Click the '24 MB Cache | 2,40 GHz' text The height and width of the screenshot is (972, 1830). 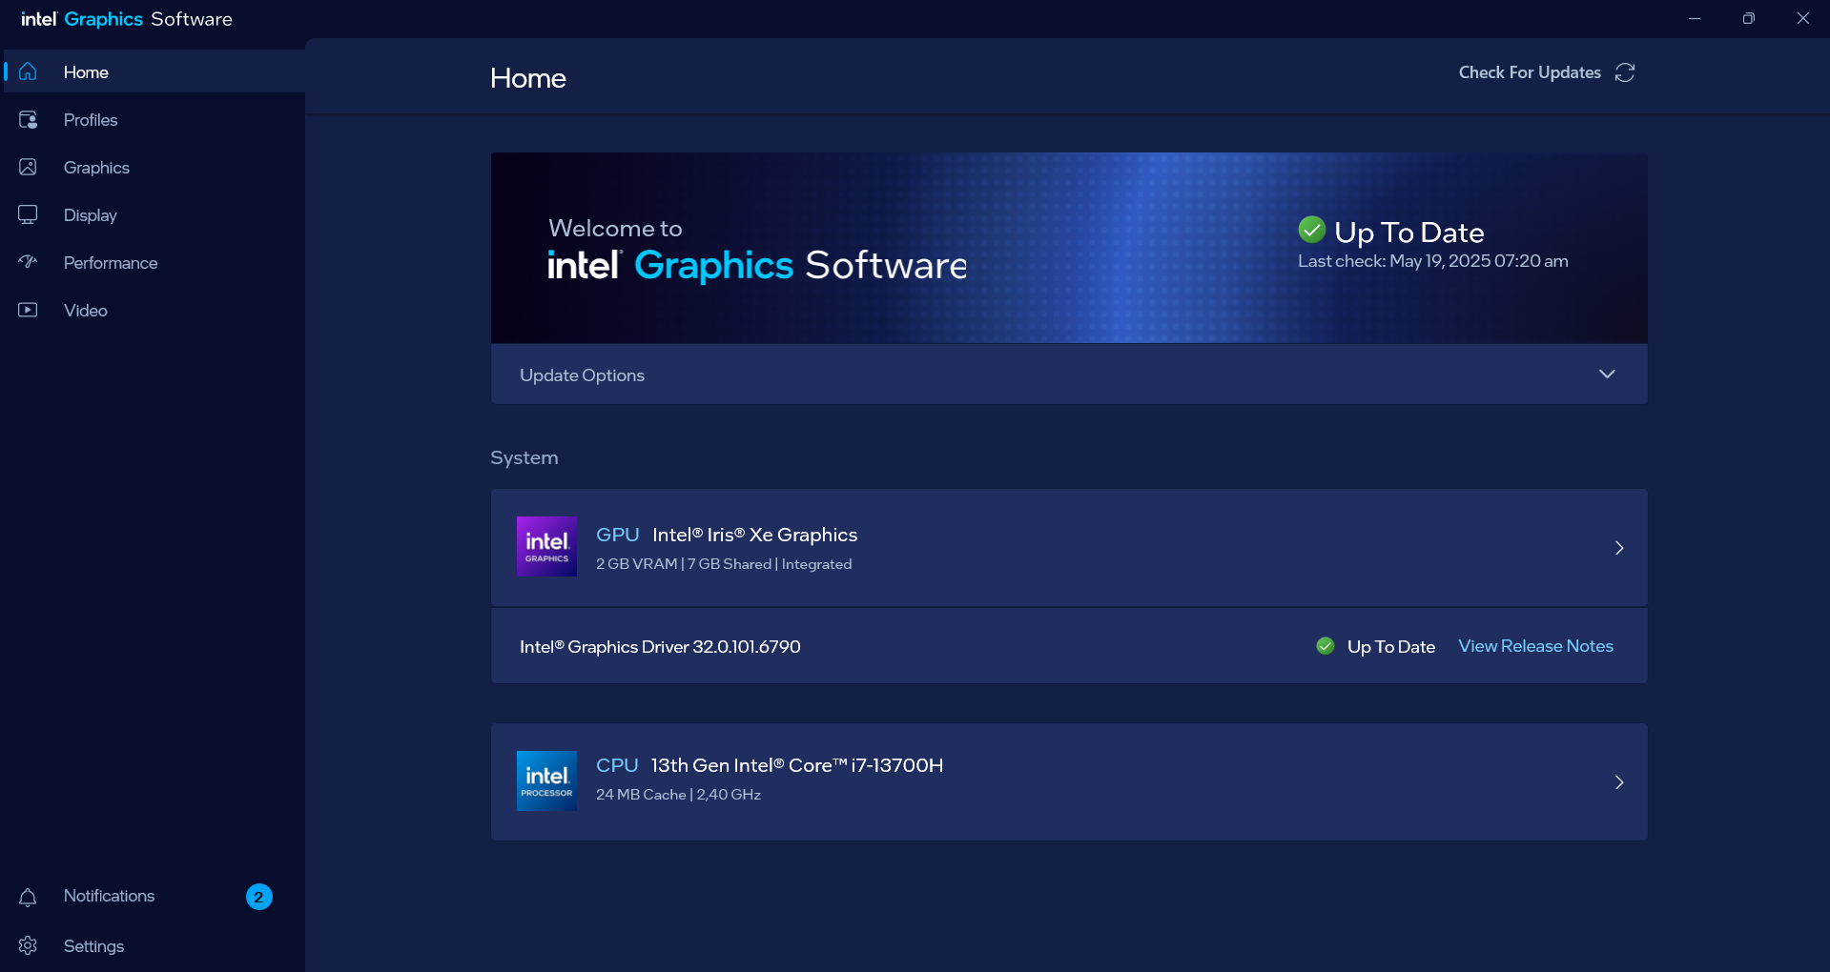point(678,795)
